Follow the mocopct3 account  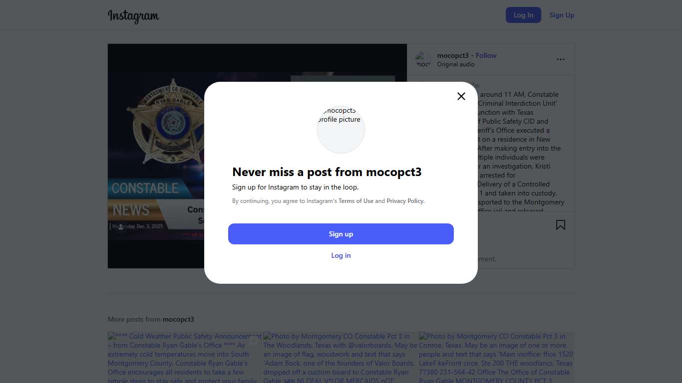[486, 55]
